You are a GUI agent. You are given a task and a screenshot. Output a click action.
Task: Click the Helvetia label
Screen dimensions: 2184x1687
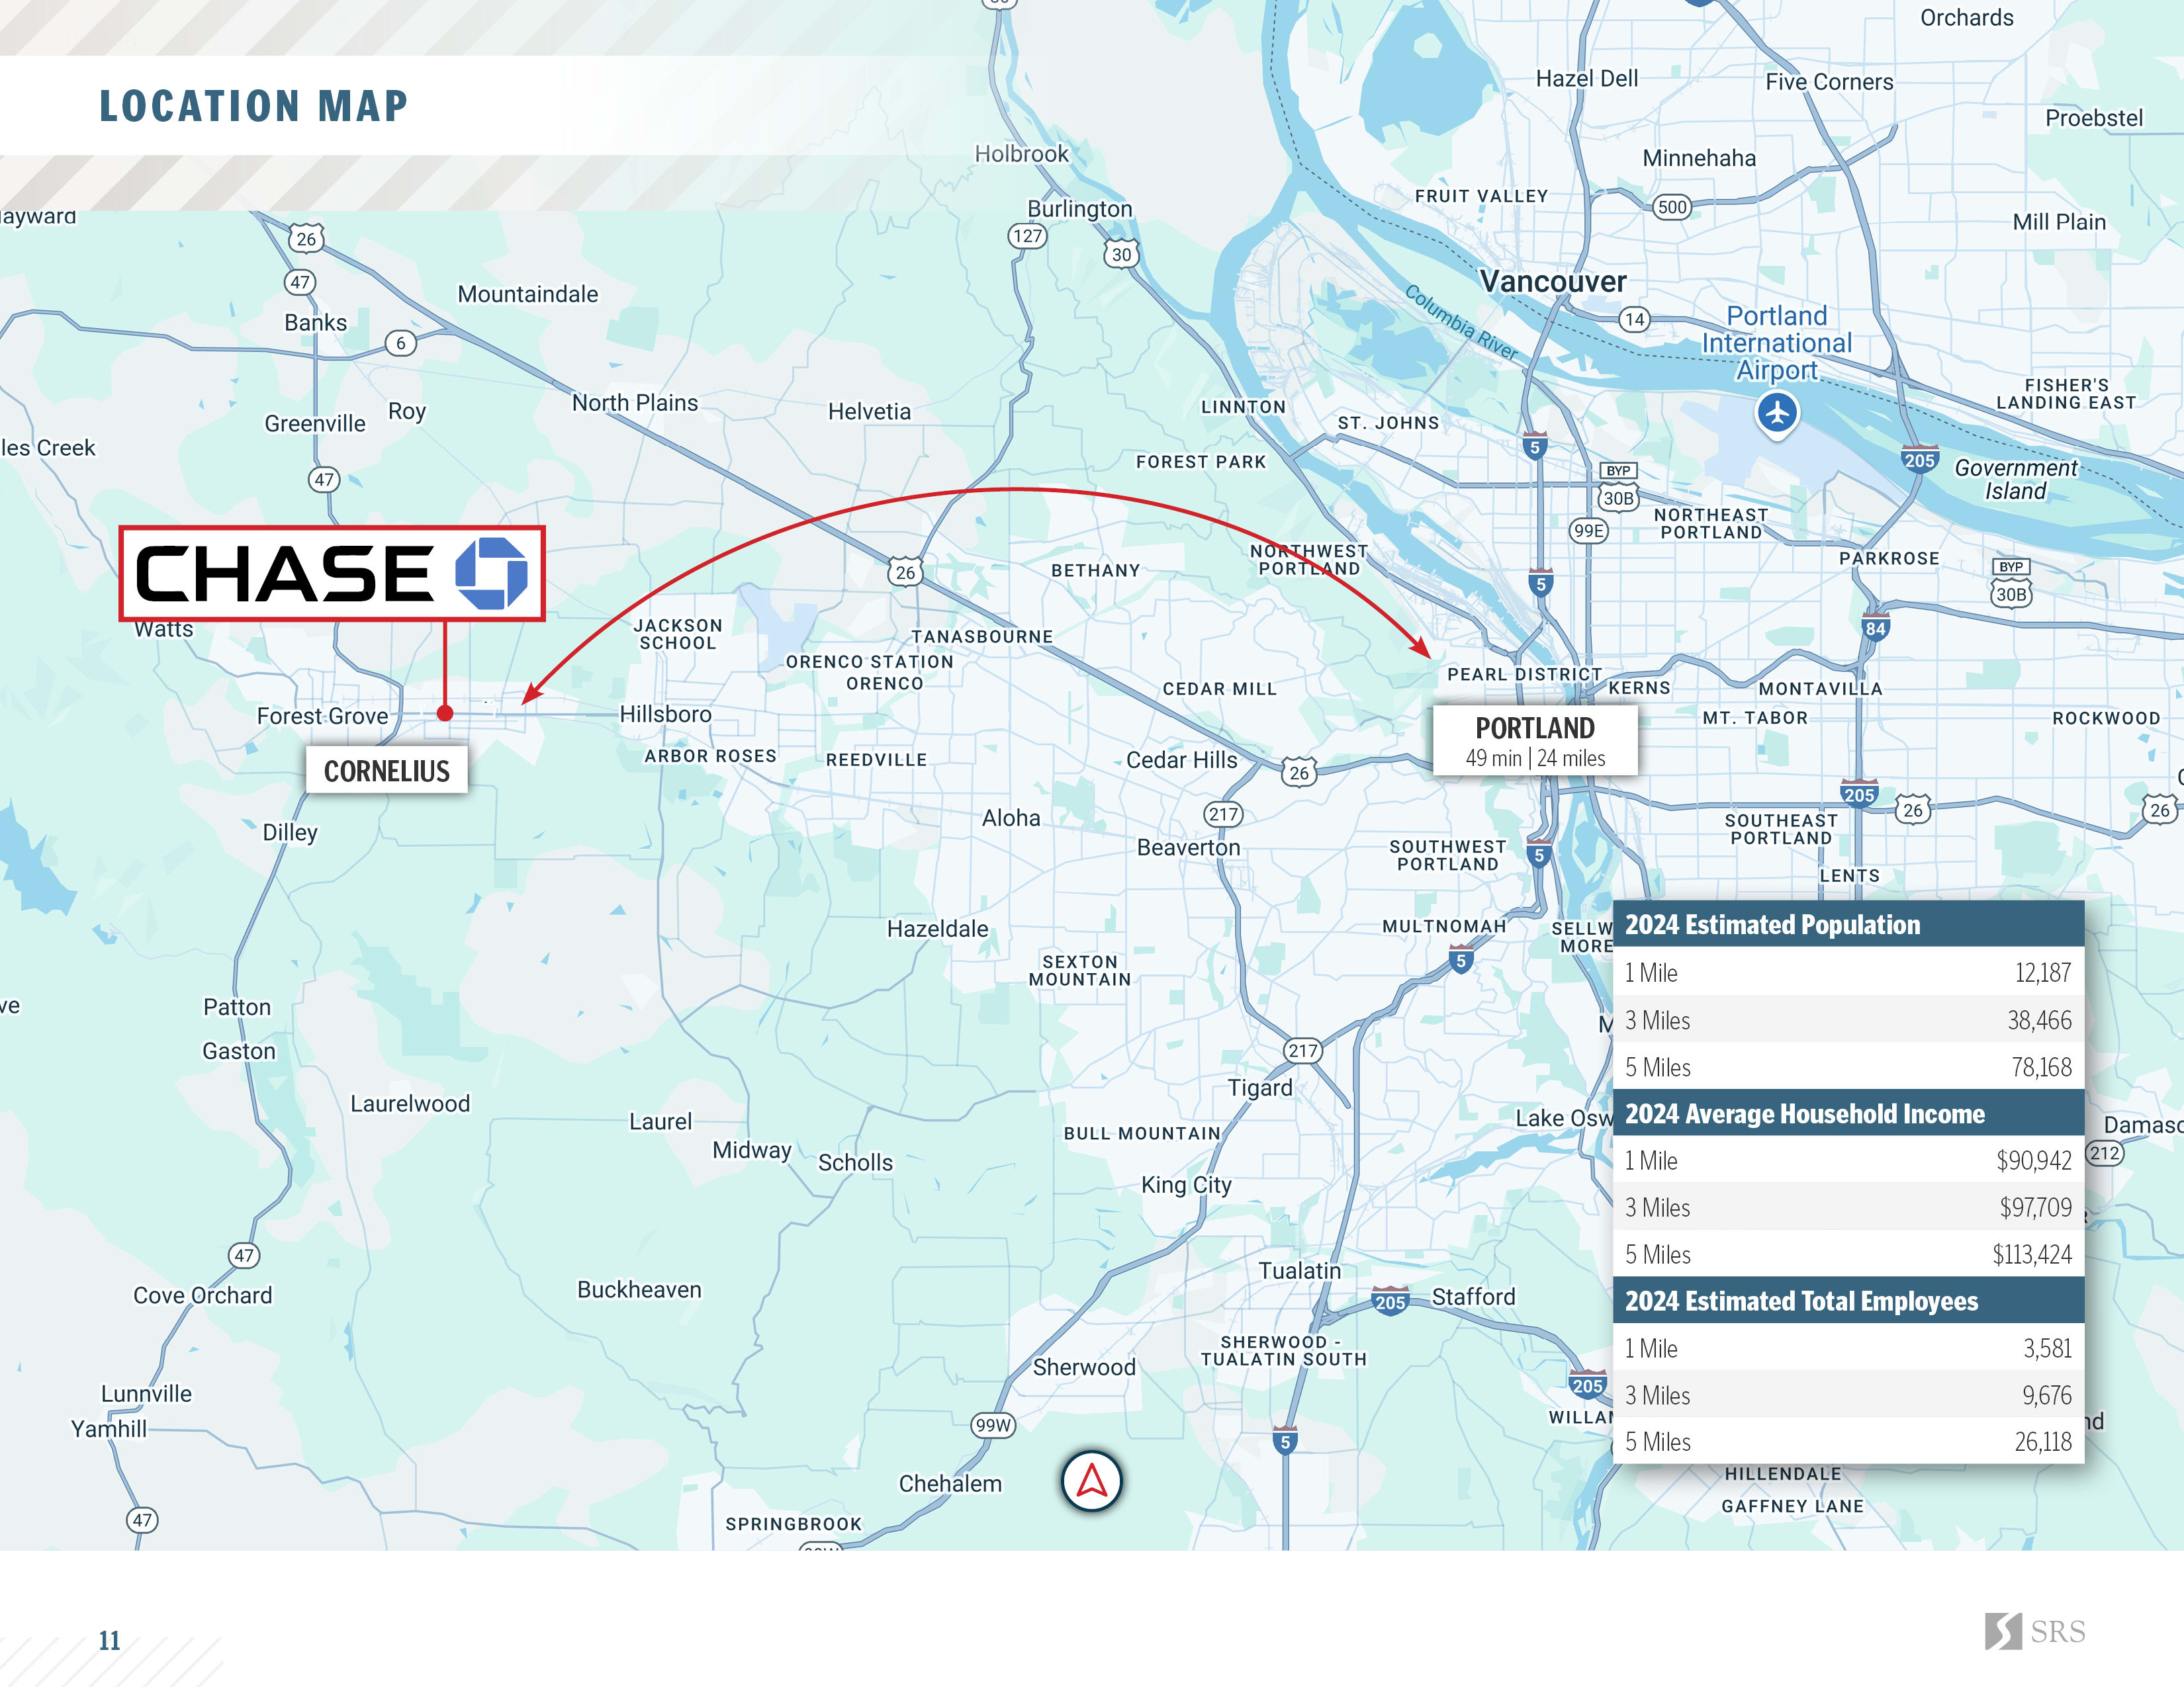(x=869, y=411)
